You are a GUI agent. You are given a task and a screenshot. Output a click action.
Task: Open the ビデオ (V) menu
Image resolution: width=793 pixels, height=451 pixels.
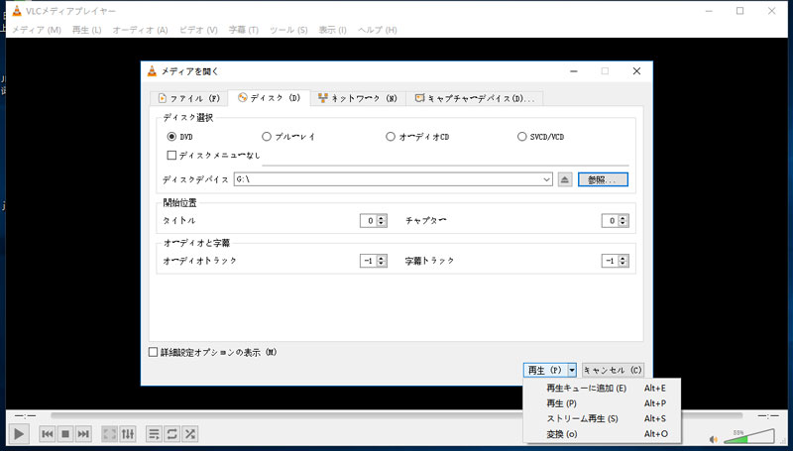[198, 30]
